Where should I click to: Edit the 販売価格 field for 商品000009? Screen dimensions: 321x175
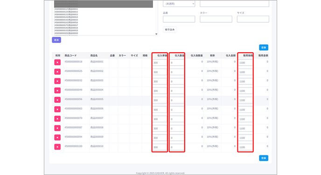[x=245, y=138]
